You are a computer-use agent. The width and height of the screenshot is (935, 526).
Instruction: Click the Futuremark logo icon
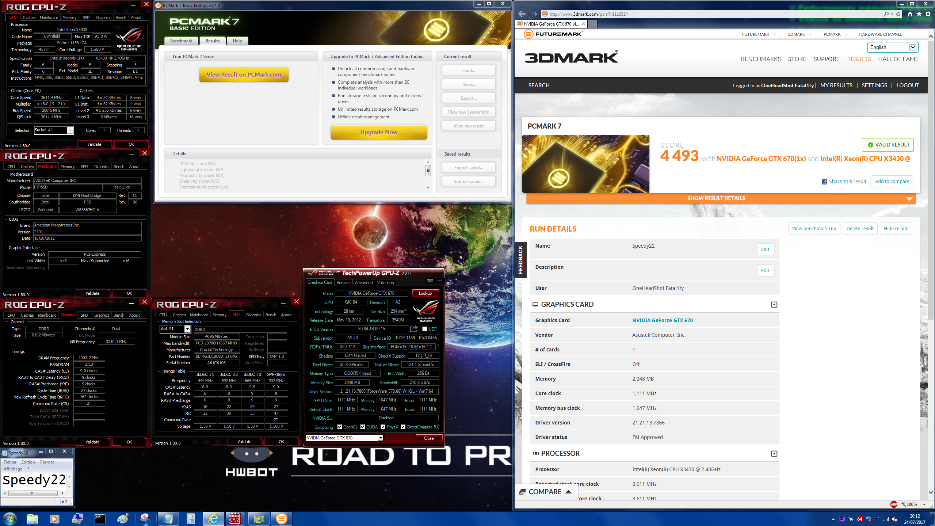(x=528, y=34)
